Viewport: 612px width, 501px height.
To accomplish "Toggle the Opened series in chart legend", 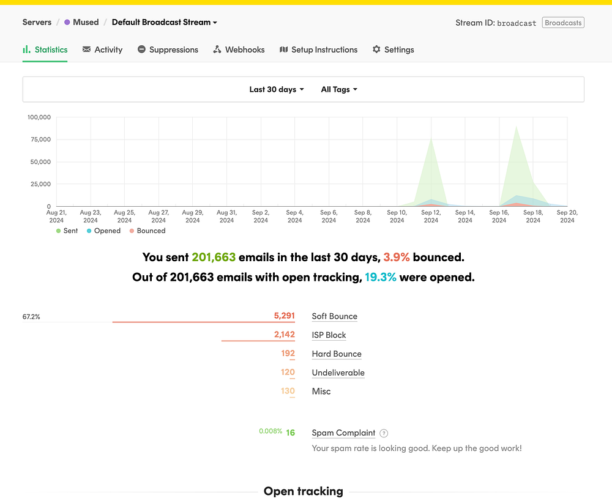I will tap(103, 231).
